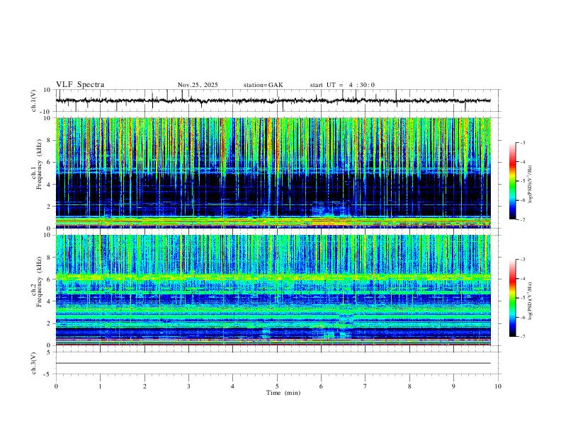Click the "8" kHz tick on ch.1 frequency axis

(50, 140)
